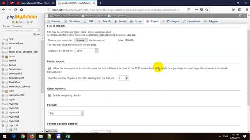Screen dimensions: 250x140
Task: Switch to the Insert tab
Action: pos(120,21)
